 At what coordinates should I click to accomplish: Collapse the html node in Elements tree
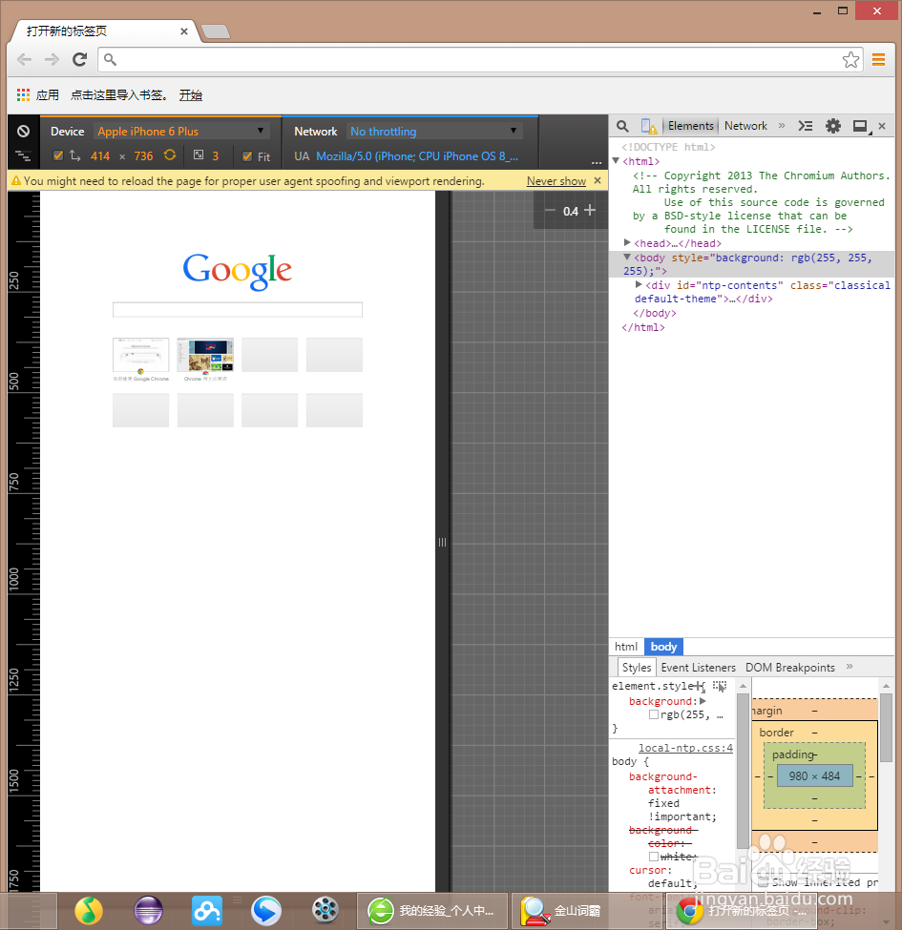[x=616, y=161]
